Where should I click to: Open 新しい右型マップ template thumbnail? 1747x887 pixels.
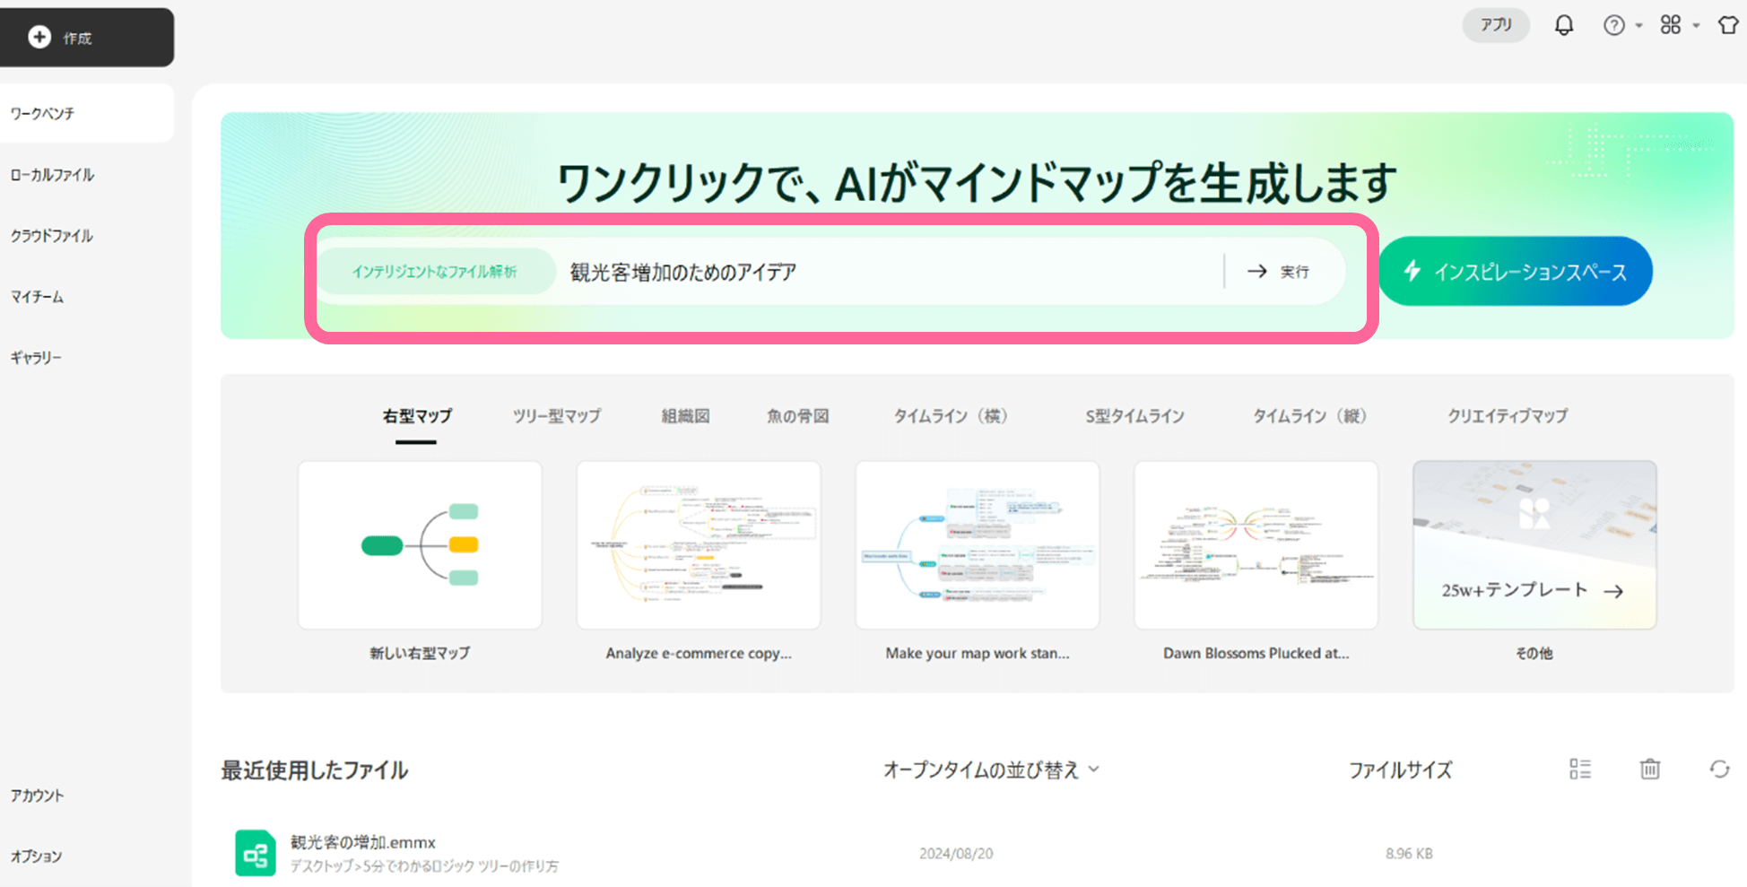pos(420,544)
